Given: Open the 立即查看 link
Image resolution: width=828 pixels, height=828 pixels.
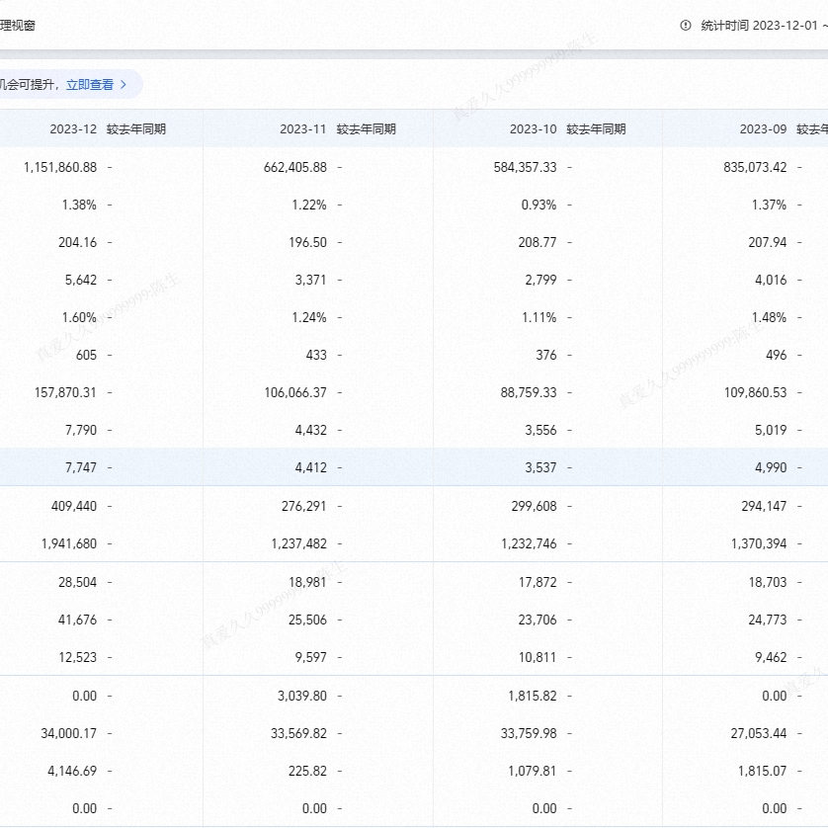Looking at the screenshot, I should pos(90,85).
